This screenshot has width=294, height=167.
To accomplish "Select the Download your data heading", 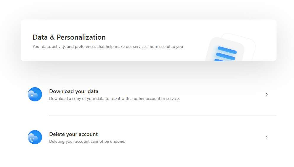I will point(74,91).
